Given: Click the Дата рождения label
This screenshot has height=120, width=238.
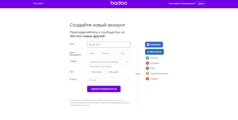Looking at the screenshot, I should pos(75,54).
